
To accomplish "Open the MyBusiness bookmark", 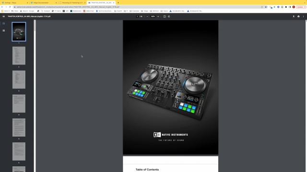I will [x=76, y=11].
